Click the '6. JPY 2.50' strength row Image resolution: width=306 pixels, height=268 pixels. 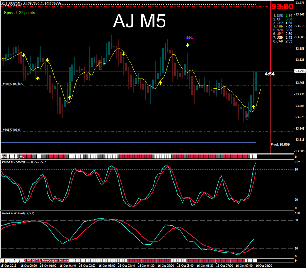click(282, 34)
